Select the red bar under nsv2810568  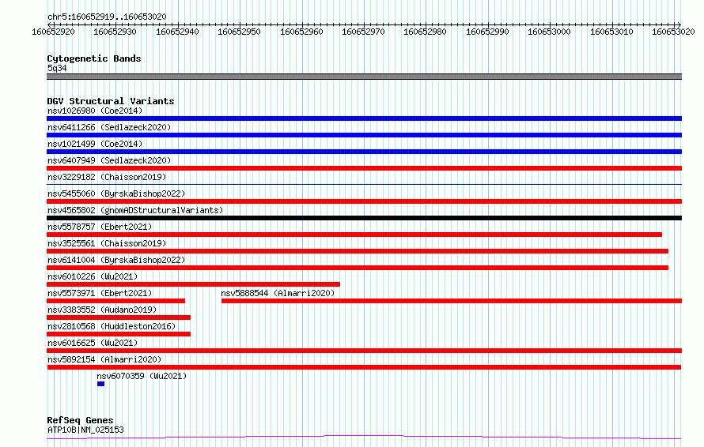point(119,334)
